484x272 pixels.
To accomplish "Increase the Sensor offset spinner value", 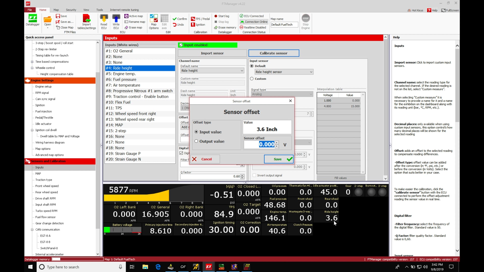I will (x=277, y=143).
